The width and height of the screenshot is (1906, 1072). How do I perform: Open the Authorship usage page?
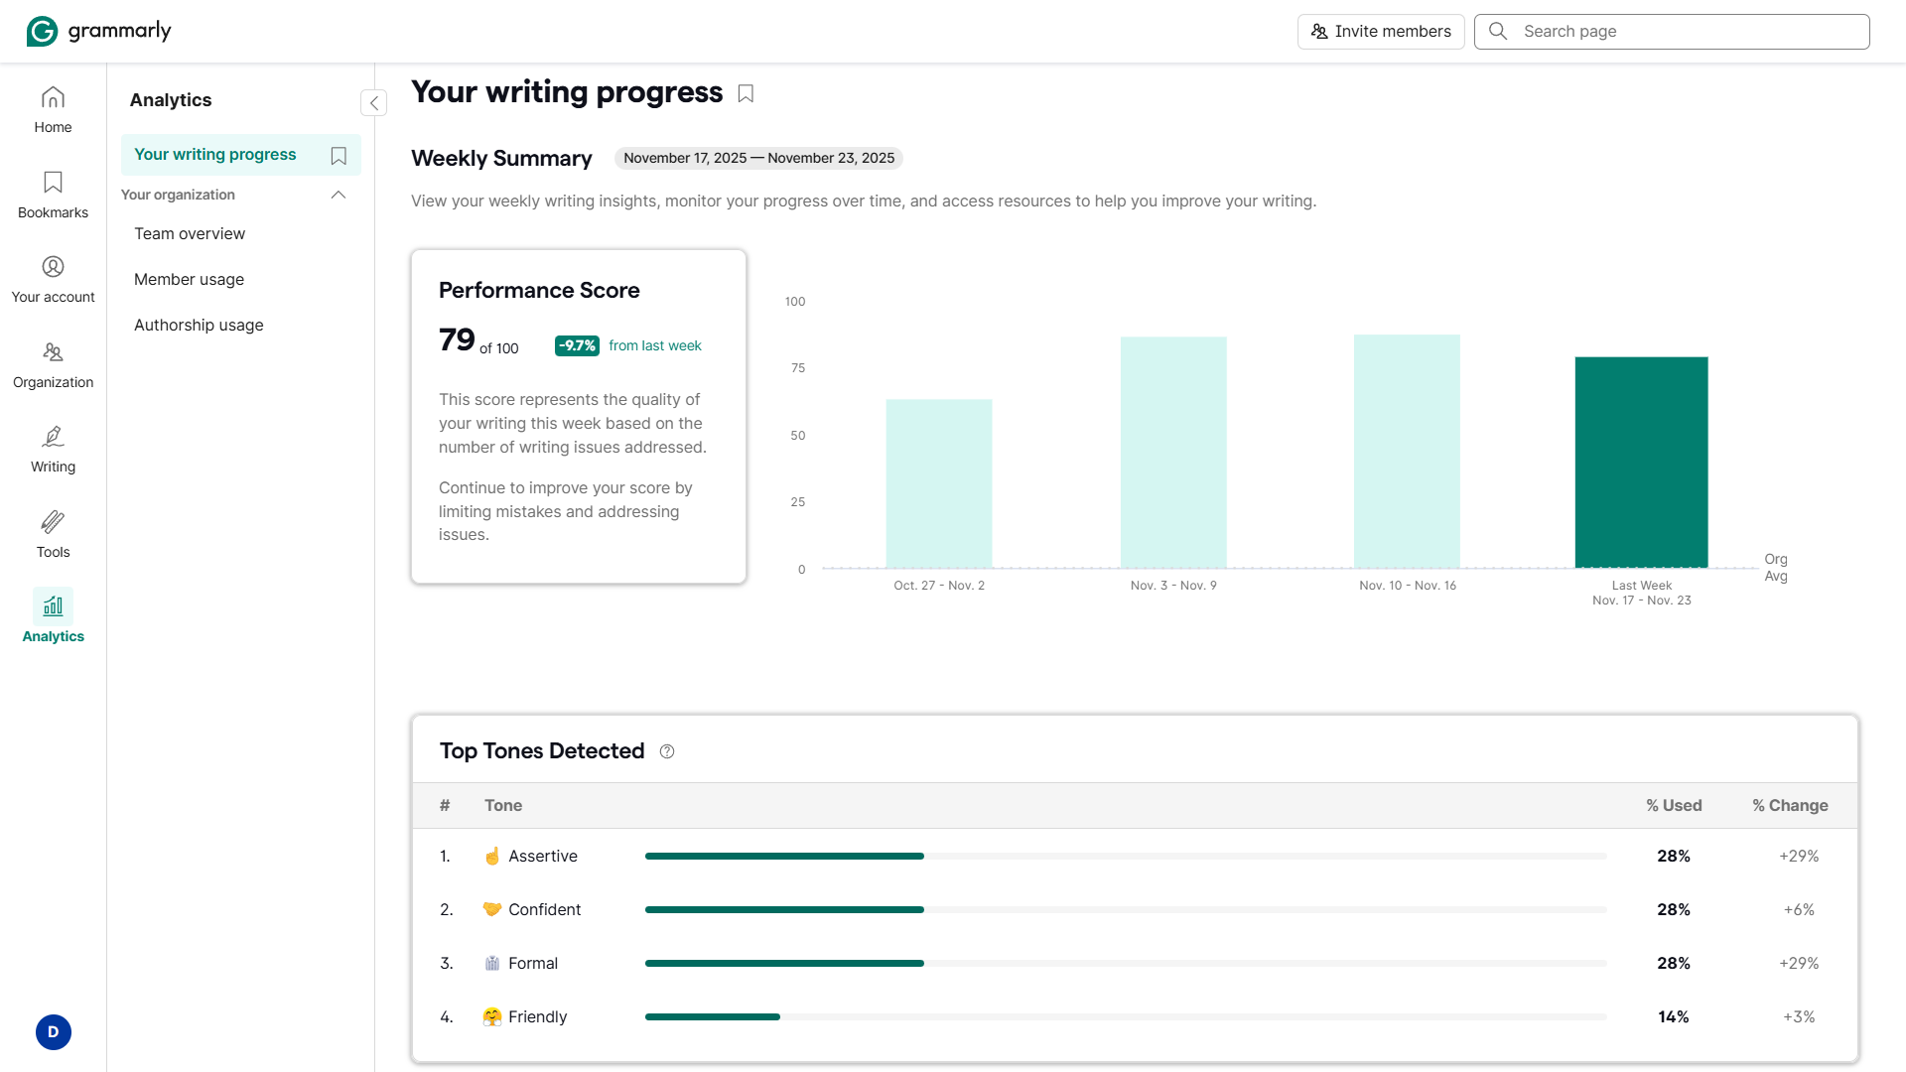(x=199, y=325)
